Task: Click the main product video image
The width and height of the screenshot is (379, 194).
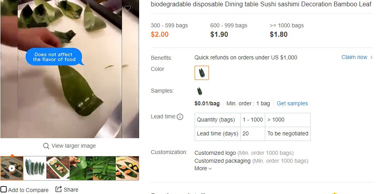Action: (x=70, y=69)
